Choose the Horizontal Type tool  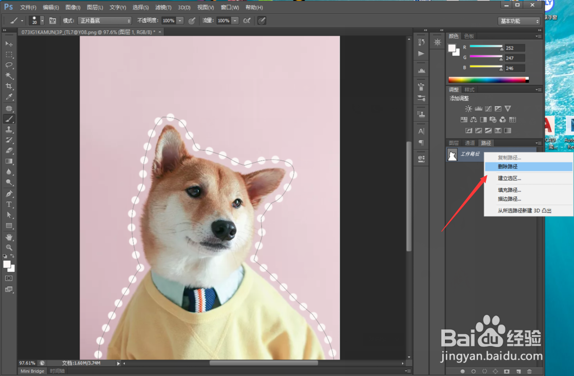point(9,204)
